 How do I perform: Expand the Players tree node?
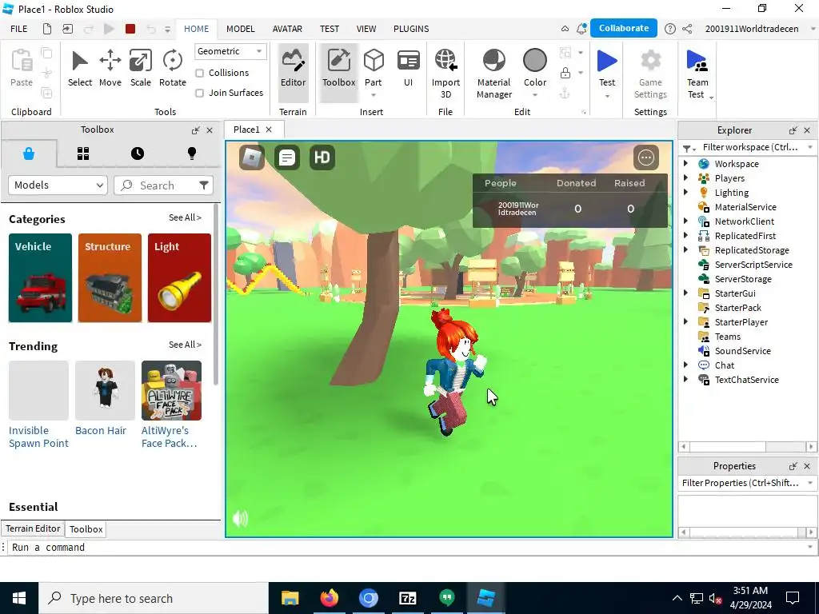pyautogui.click(x=685, y=178)
